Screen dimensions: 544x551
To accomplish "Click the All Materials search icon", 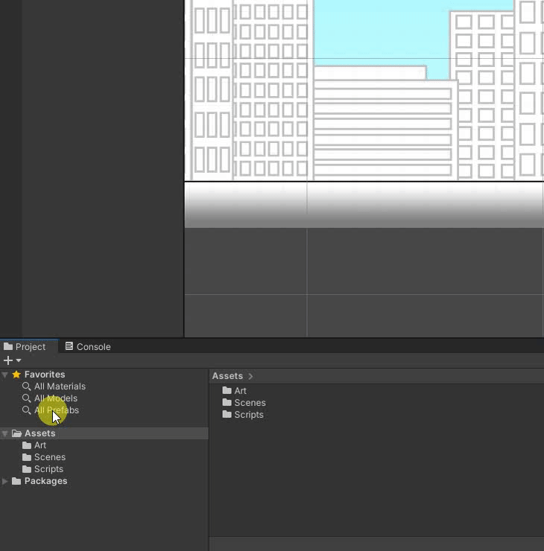I will [x=27, y=386].
